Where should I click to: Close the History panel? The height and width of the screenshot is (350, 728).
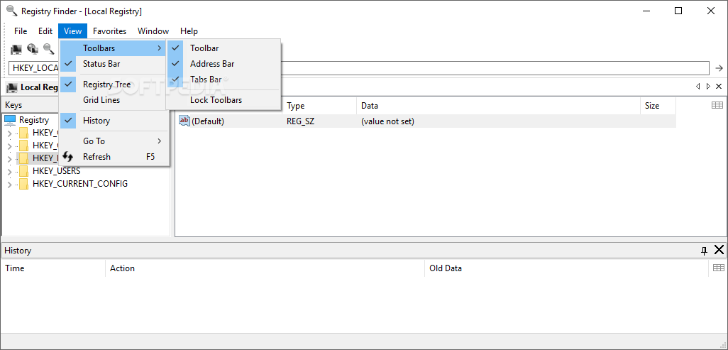pos(719,250)
